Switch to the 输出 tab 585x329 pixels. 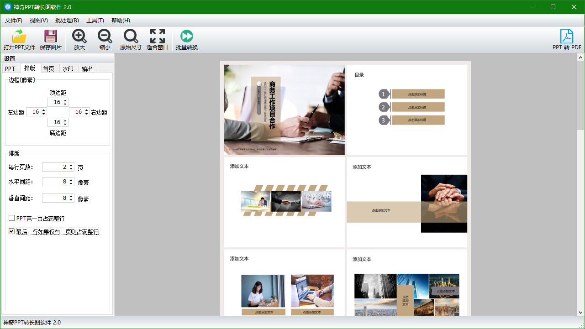pos(87,68)
